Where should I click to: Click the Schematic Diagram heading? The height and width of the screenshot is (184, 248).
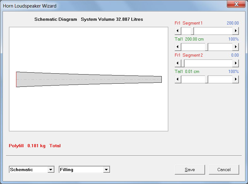click(x=56, y=19)
